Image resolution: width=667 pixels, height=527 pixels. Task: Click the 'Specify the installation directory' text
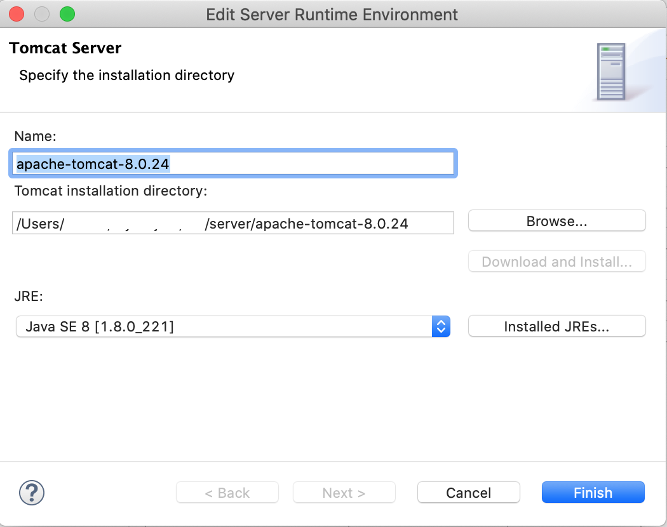point(127,75)
